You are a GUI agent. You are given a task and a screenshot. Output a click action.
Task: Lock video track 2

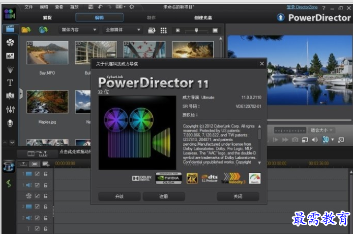[x=45, y=207]
